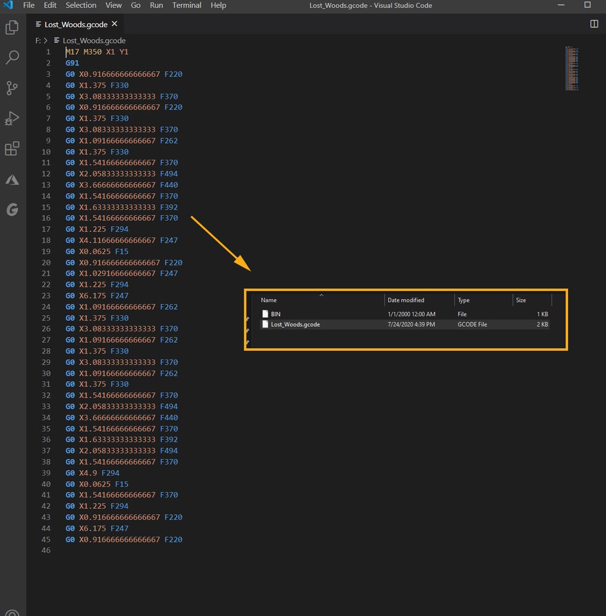Click the 'File' type cell of the BIN row
The image size is (606, 616).
(462, 314)
